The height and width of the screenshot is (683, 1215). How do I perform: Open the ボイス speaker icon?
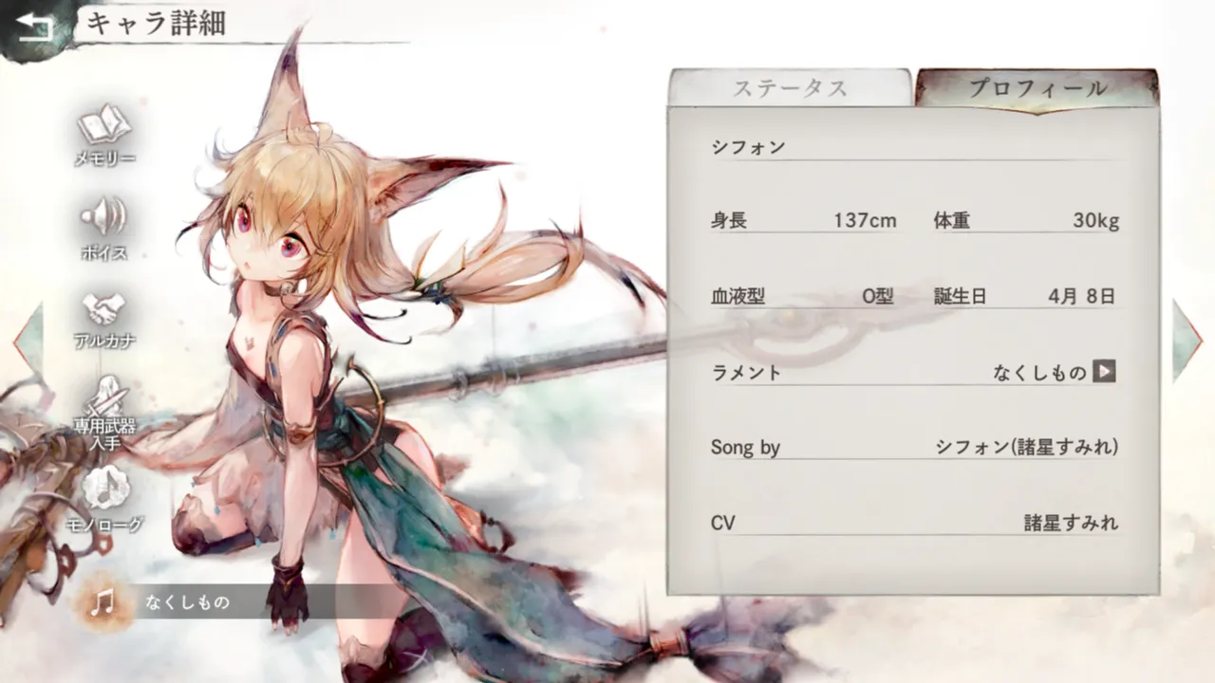click(104, 217)
